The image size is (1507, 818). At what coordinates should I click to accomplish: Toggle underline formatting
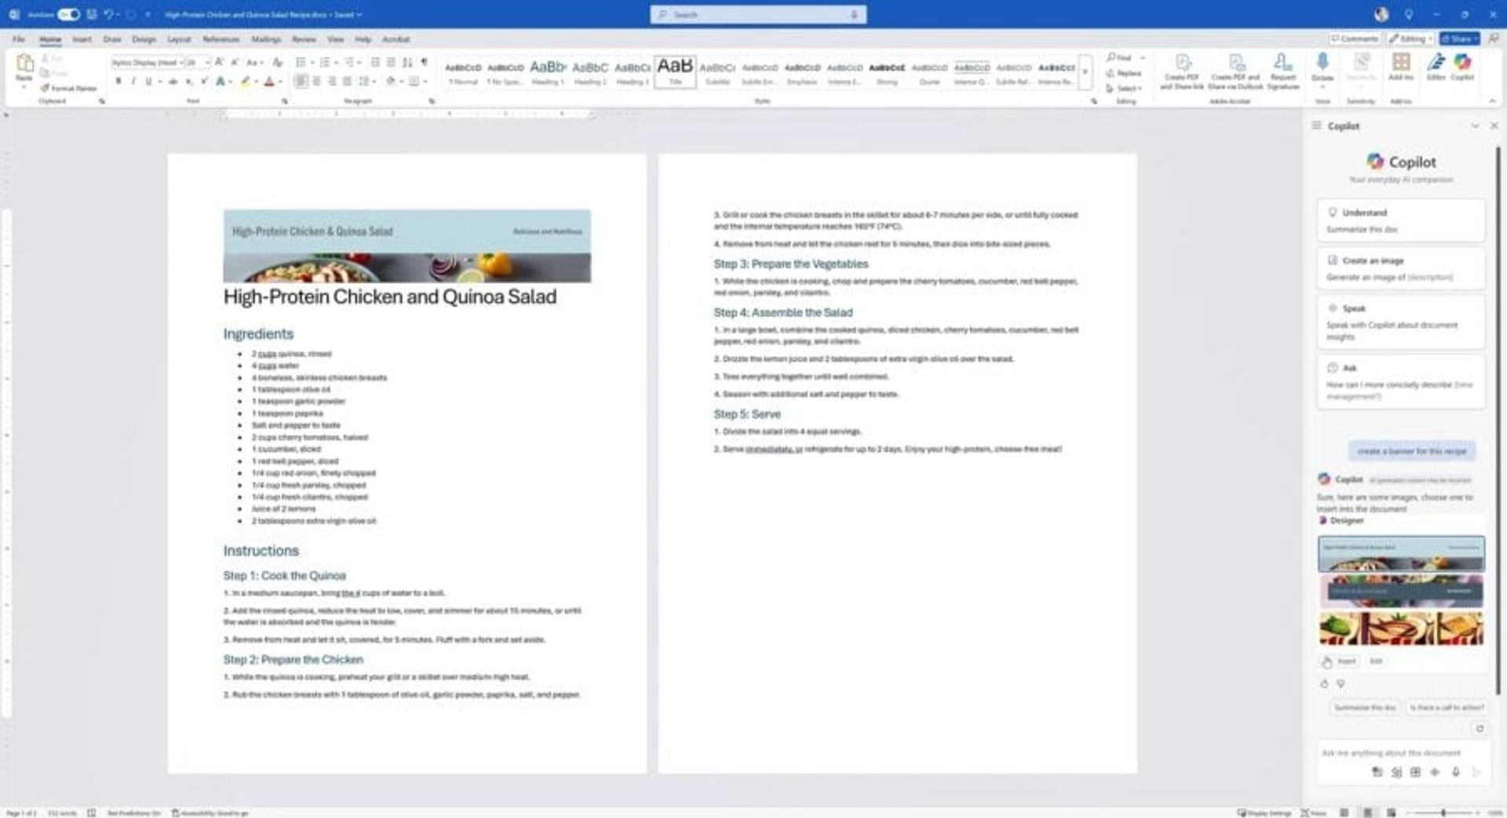(148, 81)
